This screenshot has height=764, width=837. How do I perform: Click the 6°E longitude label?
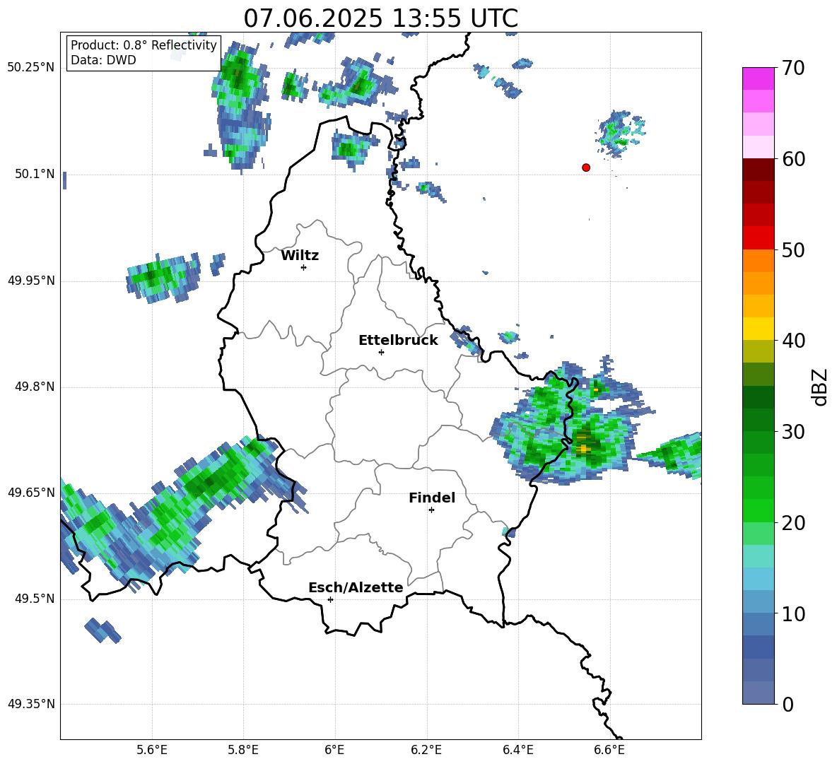[x=334, y=750]
